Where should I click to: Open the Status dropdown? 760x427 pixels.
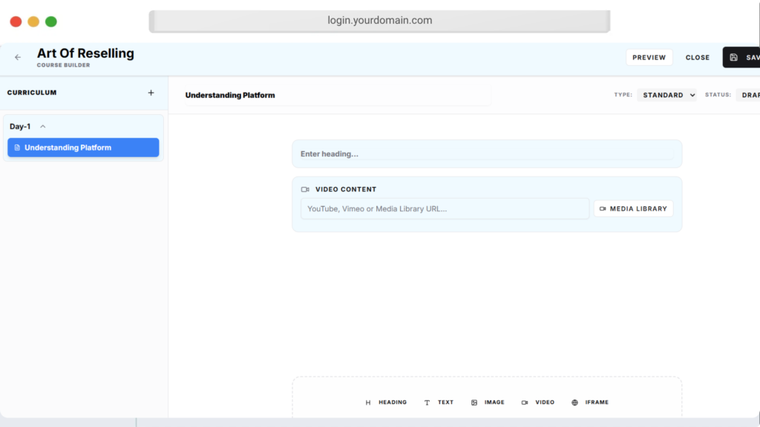[747, 95]
